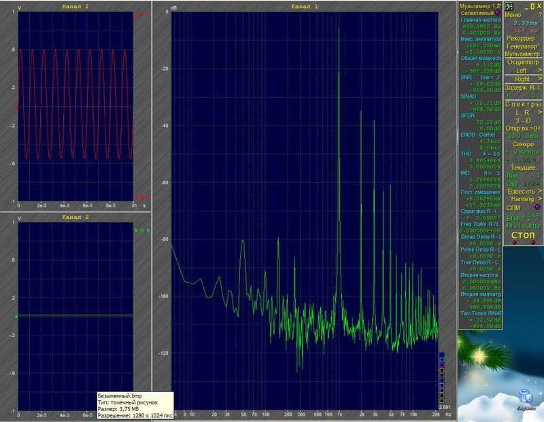Screen dimensions: 544x422
Task: Click the Group Delay R-L label
Action: click(x=481, y=237)
